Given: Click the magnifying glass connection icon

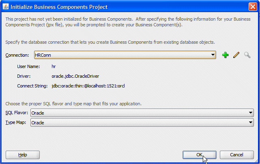Looking at the screenshot, I should [x=247, y=55].
